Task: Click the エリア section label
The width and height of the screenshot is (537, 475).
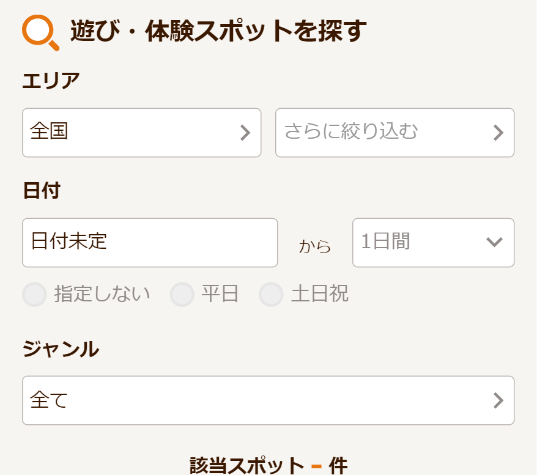Action: point(51,81)
